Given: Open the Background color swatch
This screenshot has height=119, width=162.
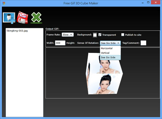Looking at the screenshot, I should (x=95, y=35).
